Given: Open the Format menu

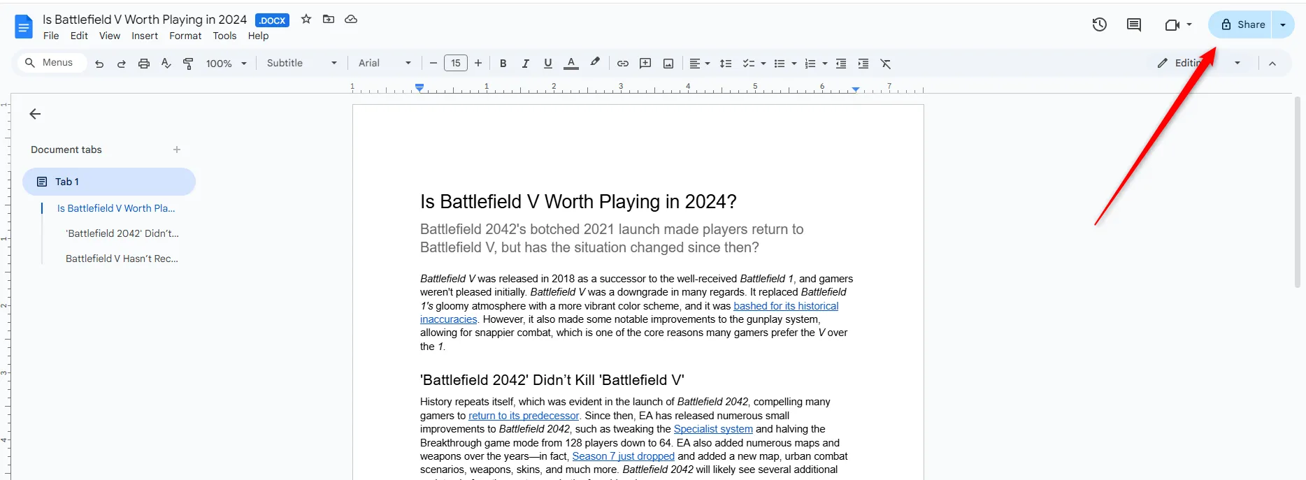Looking at the screenshot, I should [185, 36].
